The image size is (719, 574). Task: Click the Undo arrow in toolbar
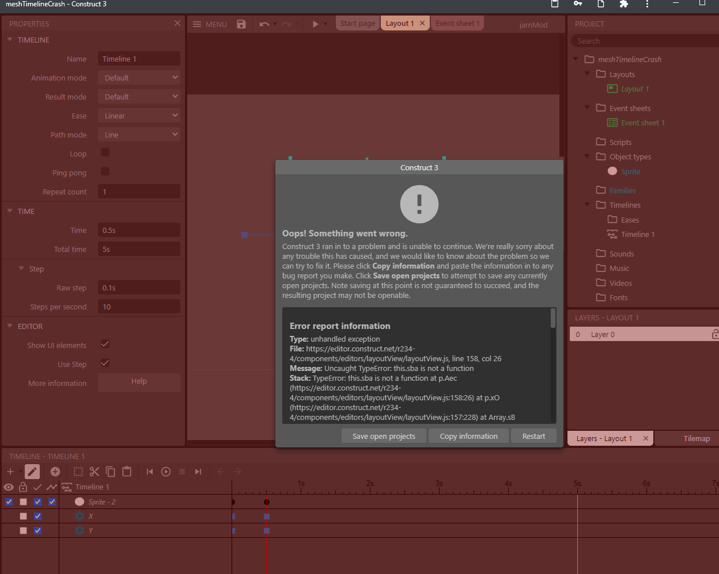tap(264, 24)
